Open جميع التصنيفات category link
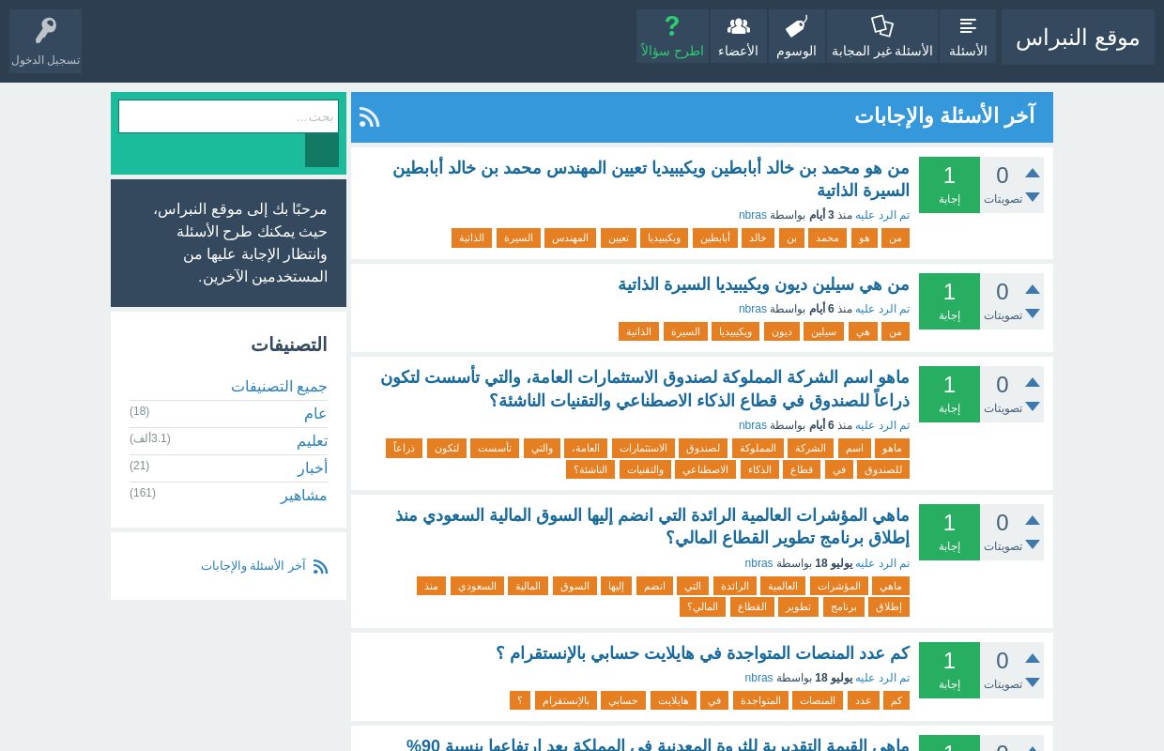The image size is (1164, 751). 279,387
